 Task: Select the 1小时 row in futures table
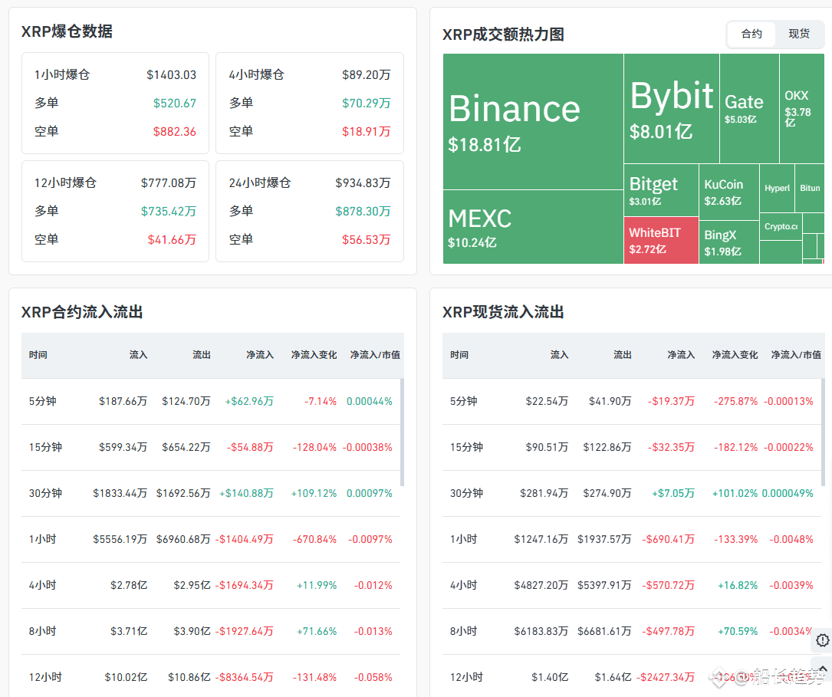tap(211, 540)
